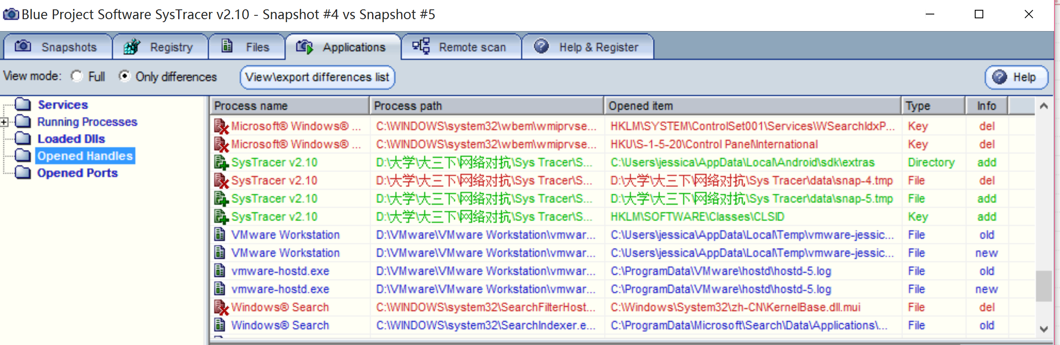The image size is (1060, 345).
Task: Click 'old' info of SearchIndexer row
Action: [x=987, y=325]
